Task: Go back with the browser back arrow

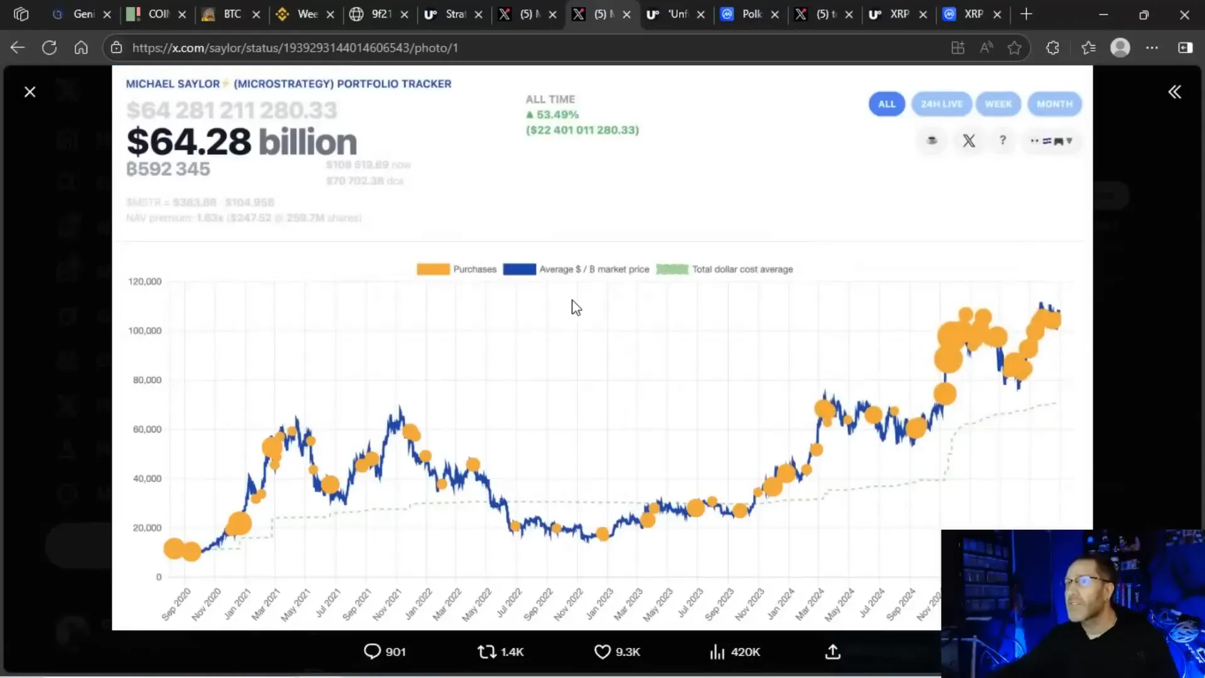Action: 18,48
